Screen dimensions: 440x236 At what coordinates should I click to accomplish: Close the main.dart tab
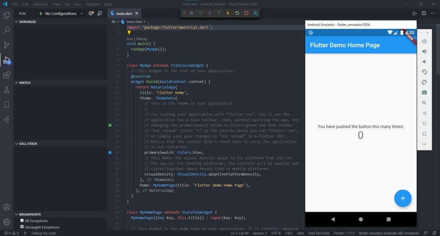tap(137, 13)
